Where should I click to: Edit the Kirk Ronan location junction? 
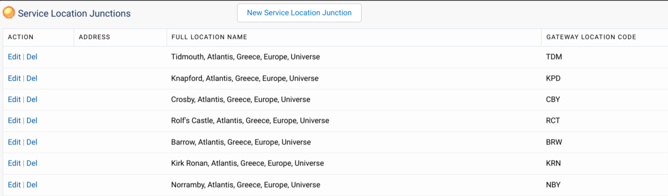click(x=14, y=163)
